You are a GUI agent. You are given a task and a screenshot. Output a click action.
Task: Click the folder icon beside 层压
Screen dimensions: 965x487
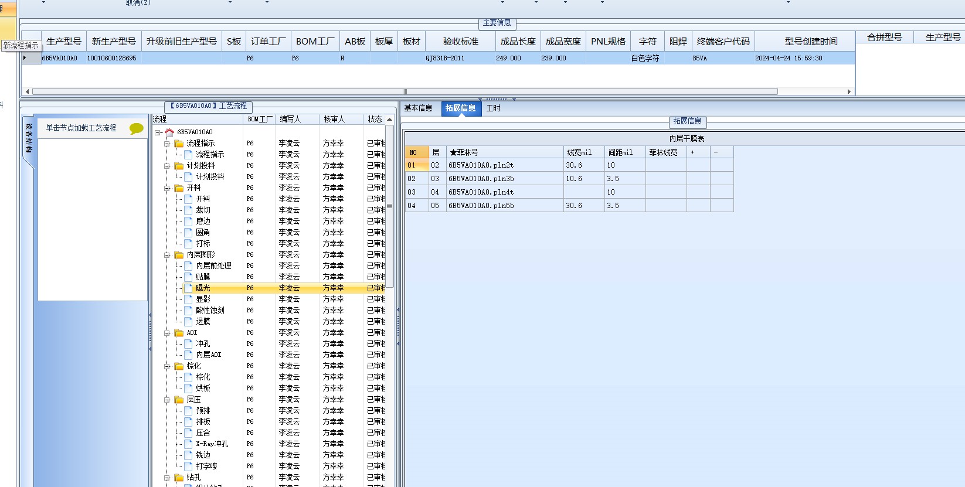click(179, 400)
